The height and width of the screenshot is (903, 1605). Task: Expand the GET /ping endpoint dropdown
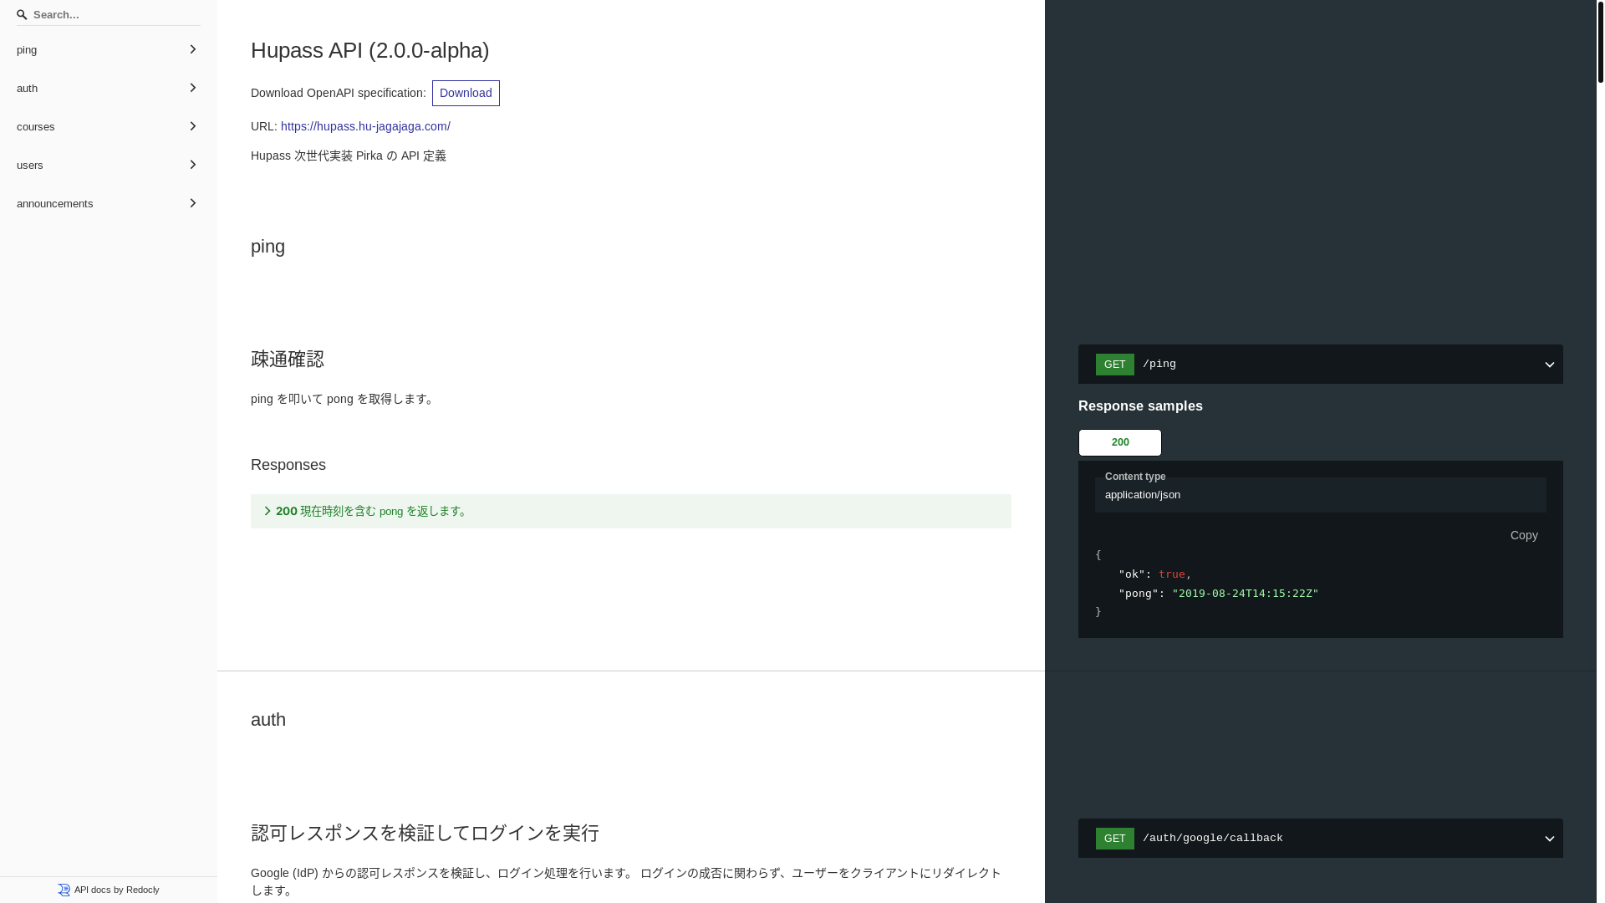[x=1321, y=365]
